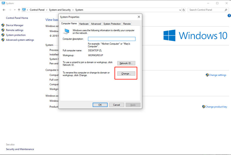Click the Back navigation arrow

[x=4, y=10]
